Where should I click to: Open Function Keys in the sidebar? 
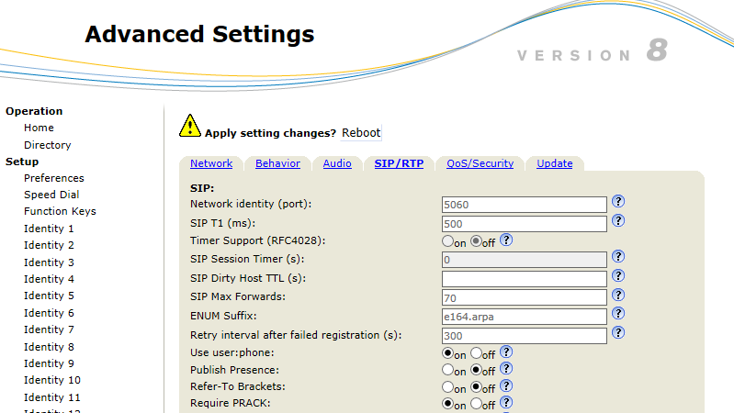(60, 211)
